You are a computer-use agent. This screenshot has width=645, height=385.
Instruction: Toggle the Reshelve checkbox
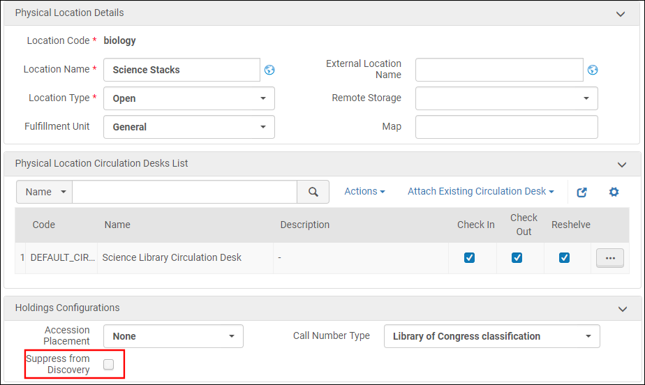(x=564, y=257)
